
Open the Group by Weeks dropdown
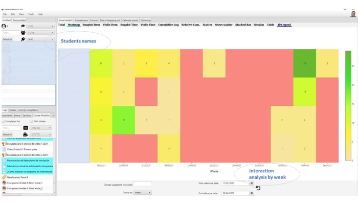[142, 192]
